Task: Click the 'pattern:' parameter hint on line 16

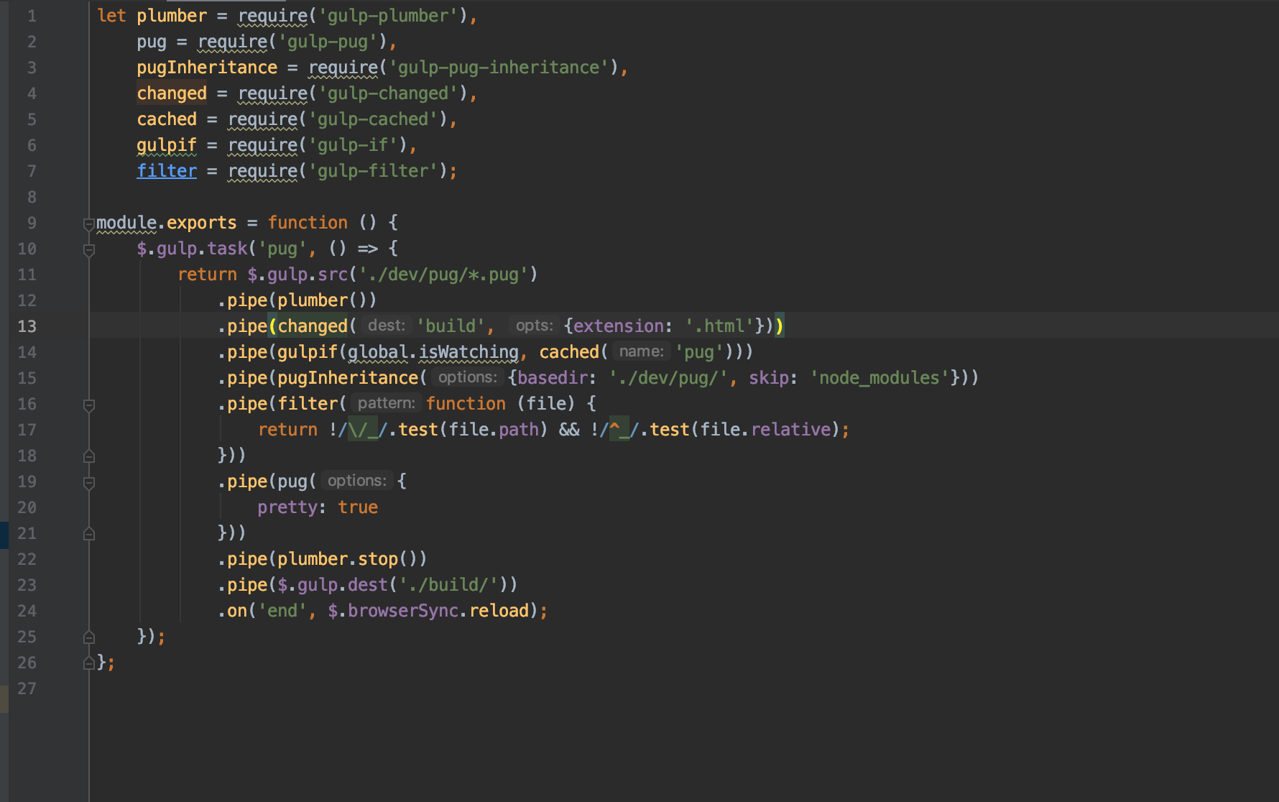Action: point(387,403)
